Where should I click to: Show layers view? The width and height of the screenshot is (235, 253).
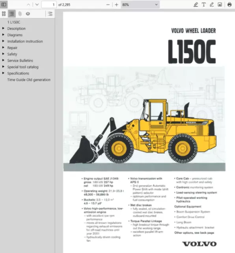pyautogui.click(x=28, y=14)
